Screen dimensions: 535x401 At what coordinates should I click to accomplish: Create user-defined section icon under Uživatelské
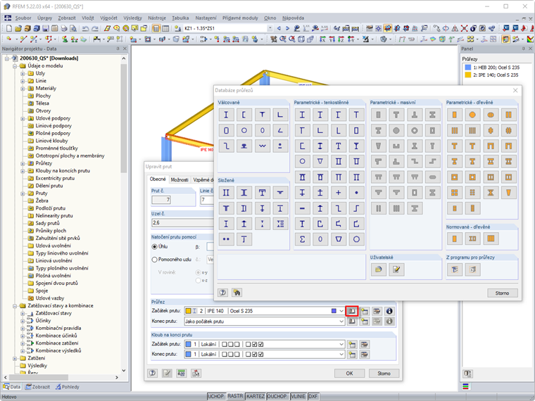396,269
